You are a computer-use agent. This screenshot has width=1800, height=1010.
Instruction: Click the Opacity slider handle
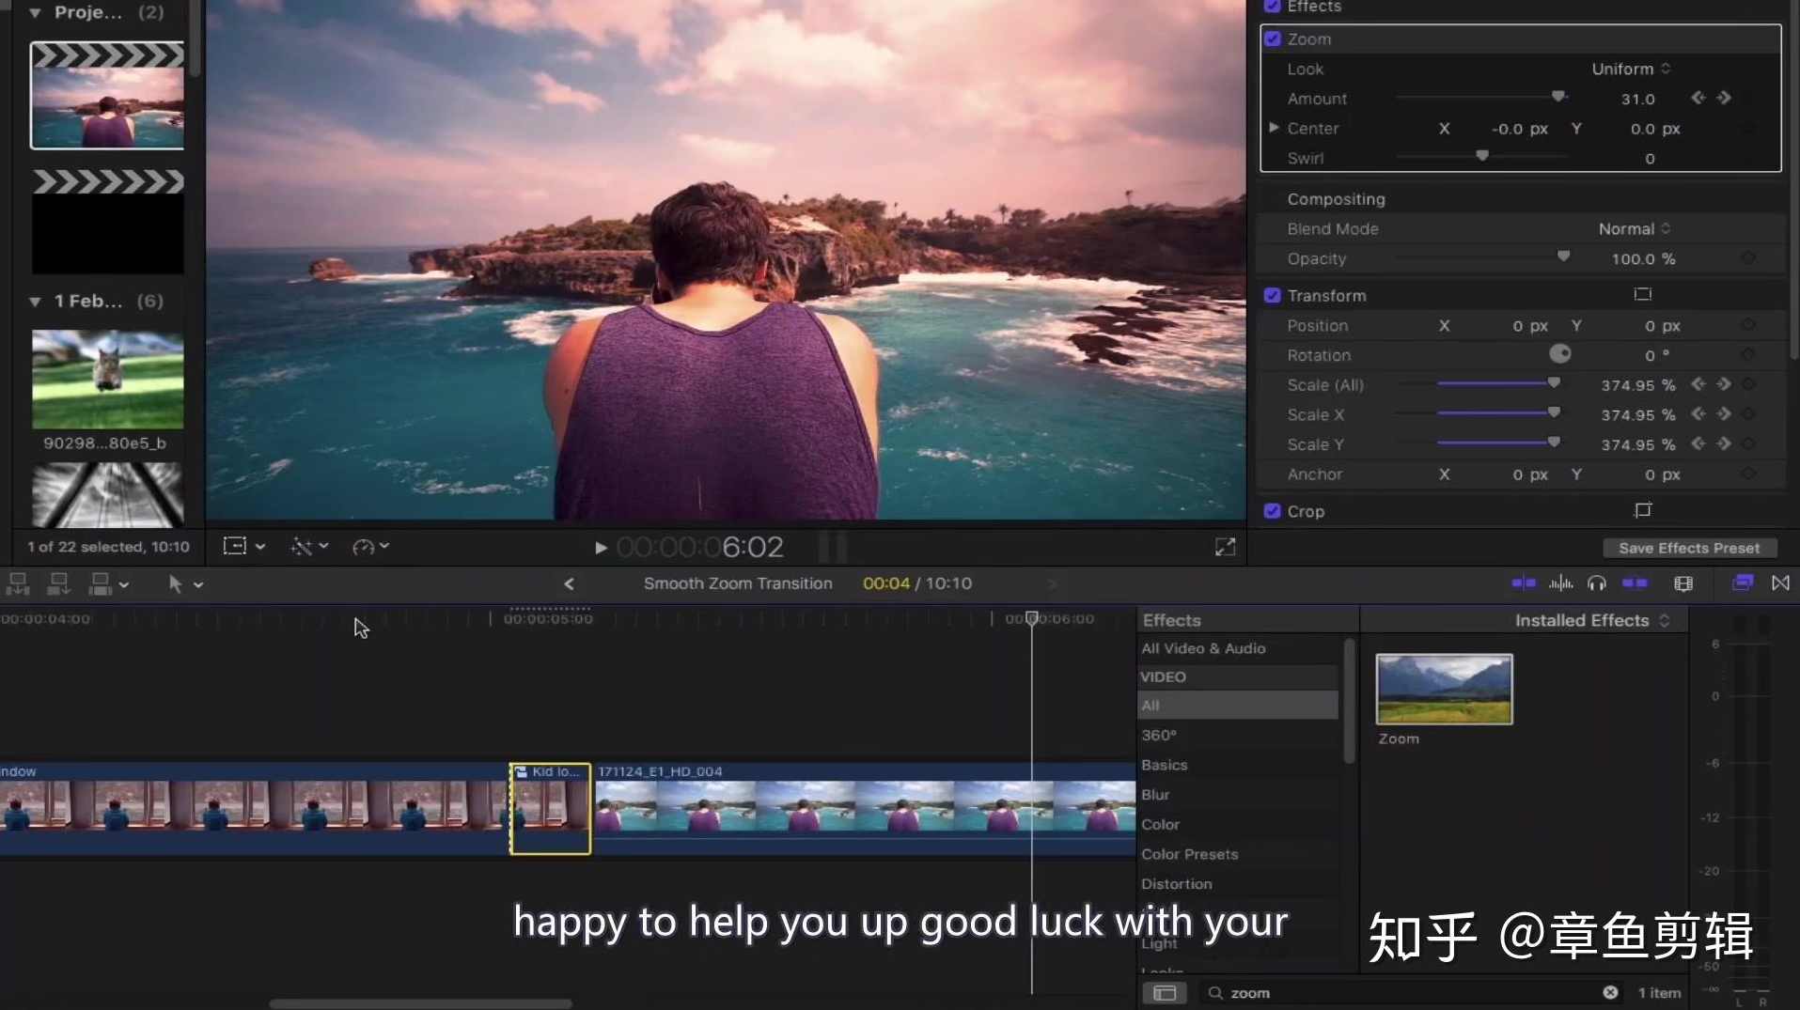click(1563, 256)
